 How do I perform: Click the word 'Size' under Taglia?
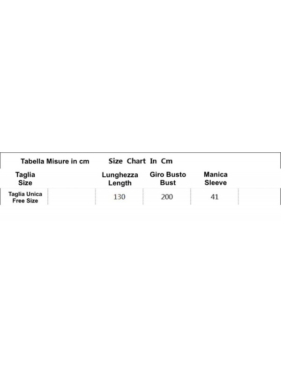[x=25, y=183]
